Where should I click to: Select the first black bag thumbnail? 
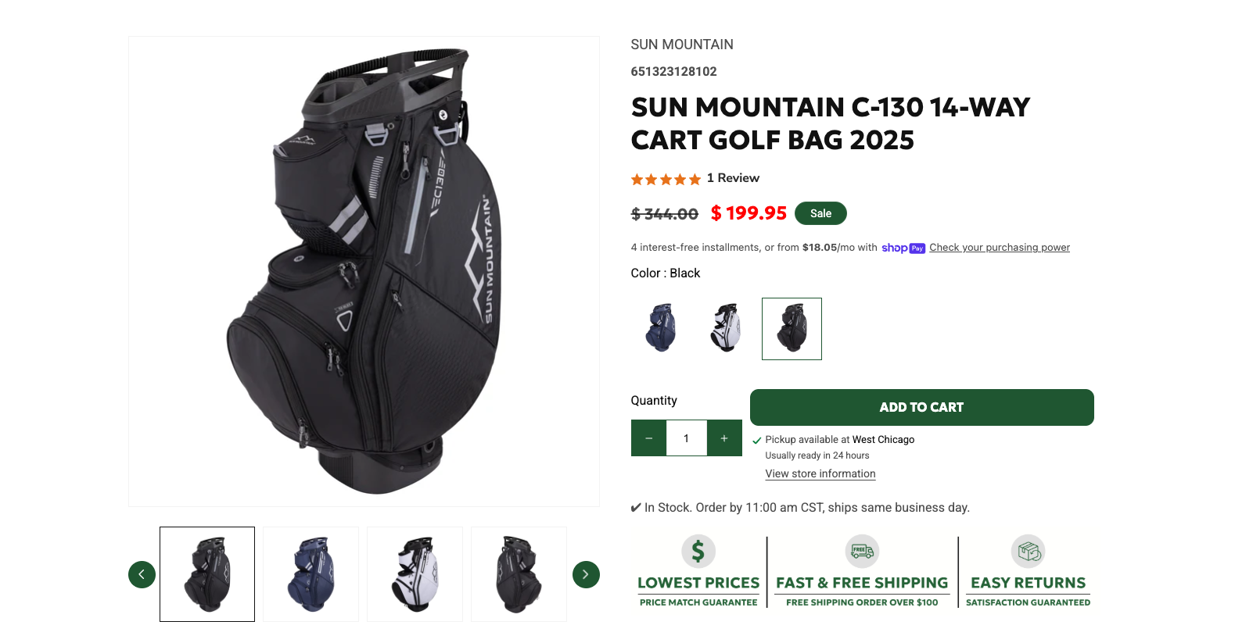click(x=207, y=574)
